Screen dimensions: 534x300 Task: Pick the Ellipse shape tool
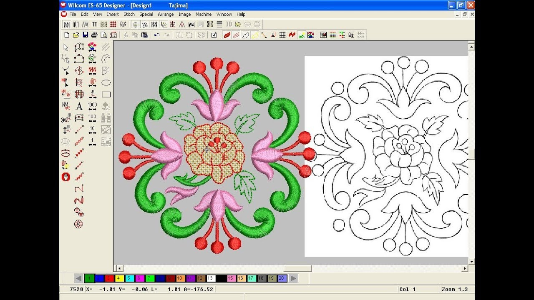106,82
